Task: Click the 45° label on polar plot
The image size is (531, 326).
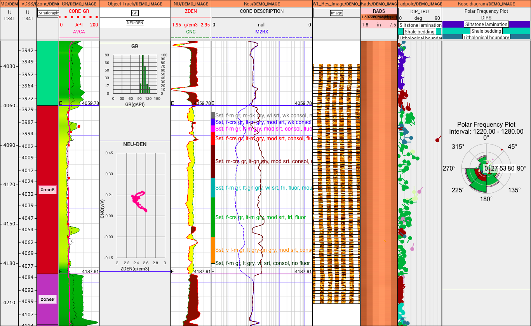Action: coord(513,146)
